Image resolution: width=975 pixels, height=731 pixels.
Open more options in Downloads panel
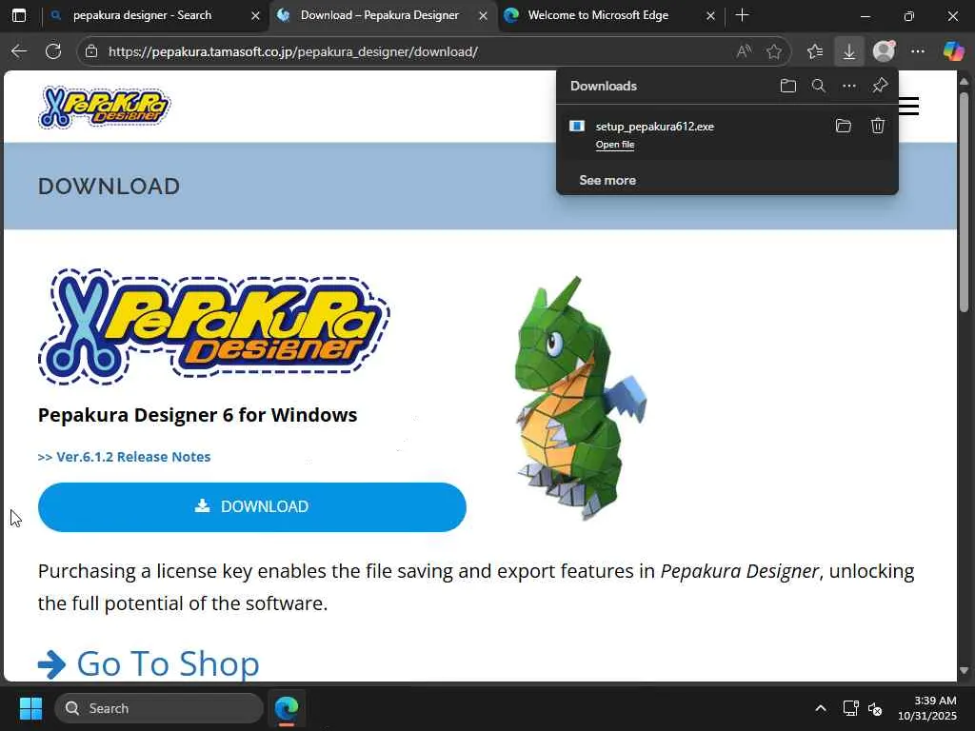848,86
